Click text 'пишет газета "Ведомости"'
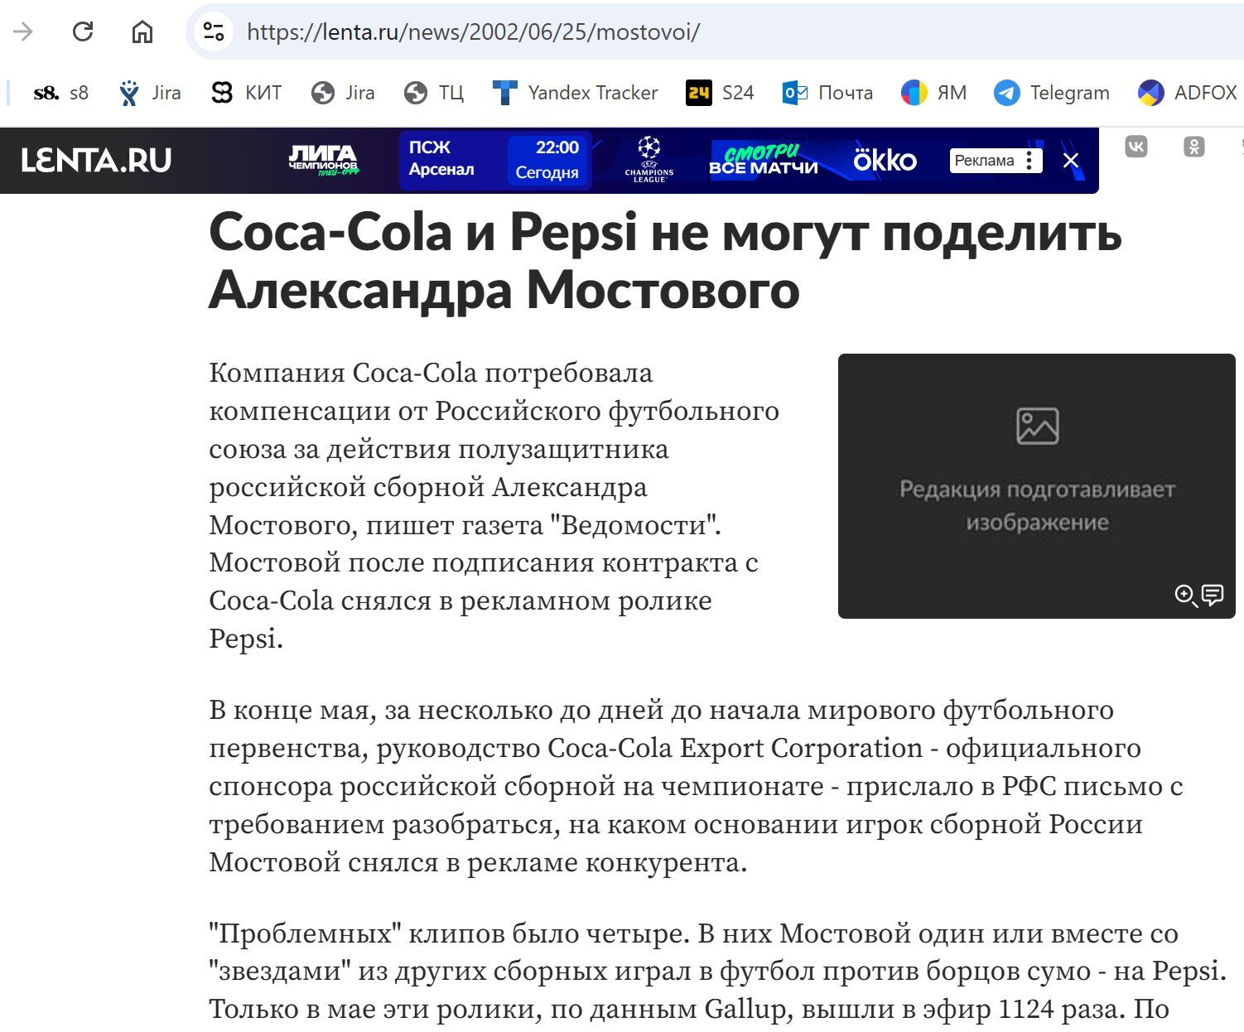This screenshot has height=1032, width=1244. point(544,525)
